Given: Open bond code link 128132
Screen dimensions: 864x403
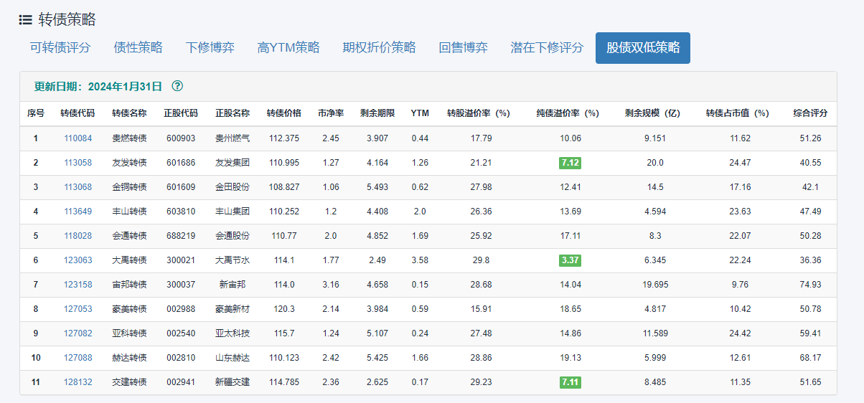Looking at the screenshot, I should tap(78, 382).
